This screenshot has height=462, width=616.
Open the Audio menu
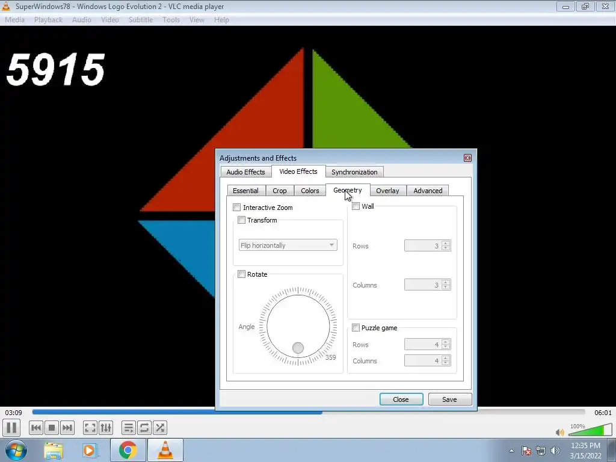click(x=82, y=20)
